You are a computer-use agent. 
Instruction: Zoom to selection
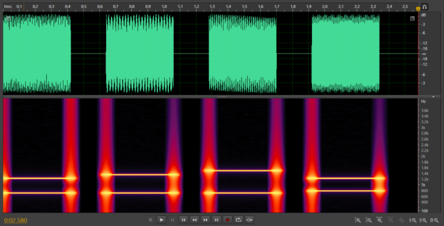pos(434,220)
